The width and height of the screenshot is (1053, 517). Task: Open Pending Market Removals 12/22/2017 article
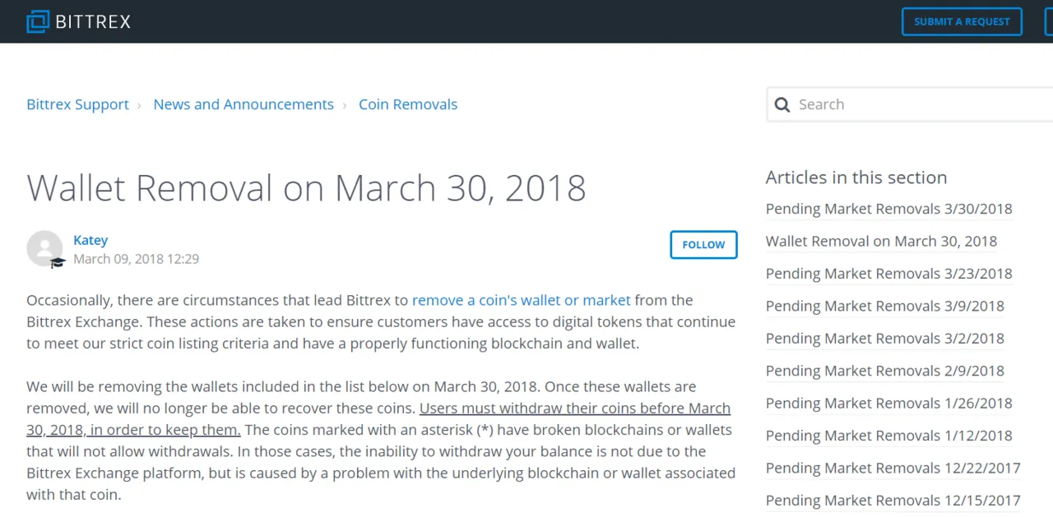coord(893,468)
